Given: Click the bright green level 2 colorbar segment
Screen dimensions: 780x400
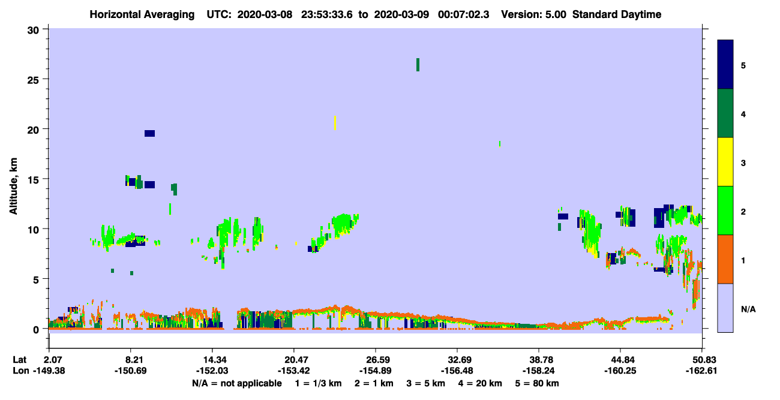Looking at the screenshot, I should tap(725, 210).
